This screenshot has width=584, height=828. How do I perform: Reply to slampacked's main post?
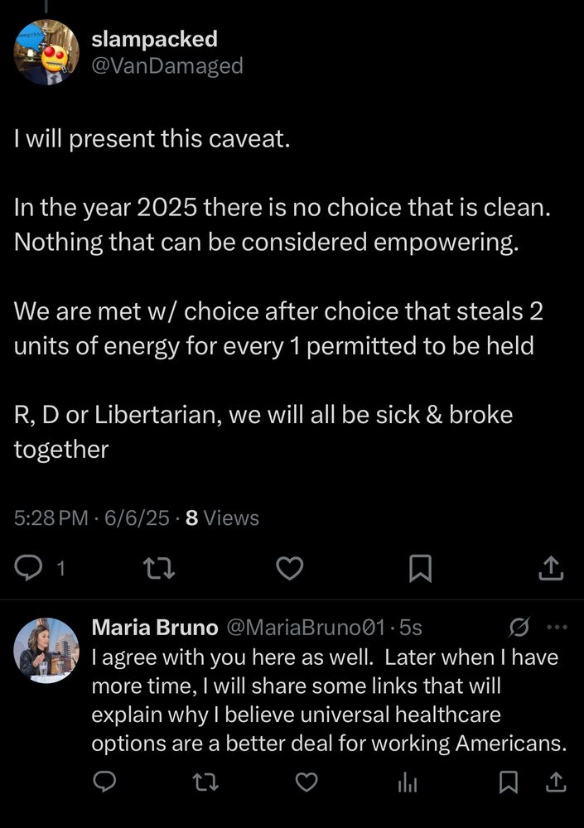(x=29, y=567)
